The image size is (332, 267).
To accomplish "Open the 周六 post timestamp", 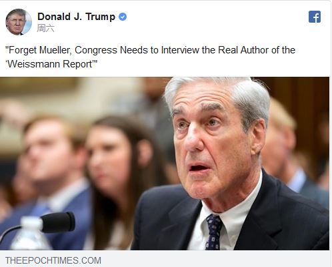I will click(45, 28).
